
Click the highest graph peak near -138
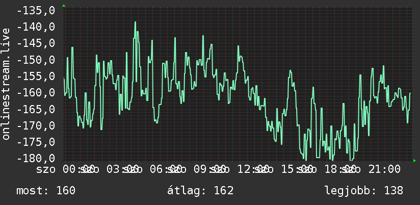(x=135, y=22)
